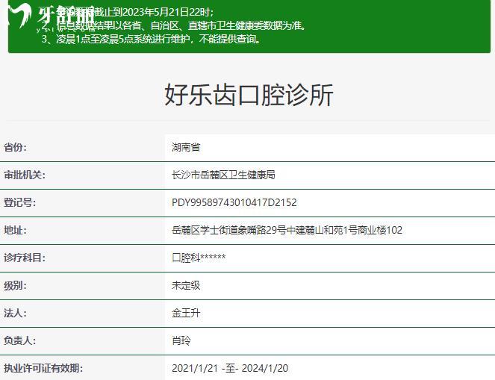Select the 审批机关 label
Screen dimensions: 495x380
pyautogui.click(x=25, y=175)
